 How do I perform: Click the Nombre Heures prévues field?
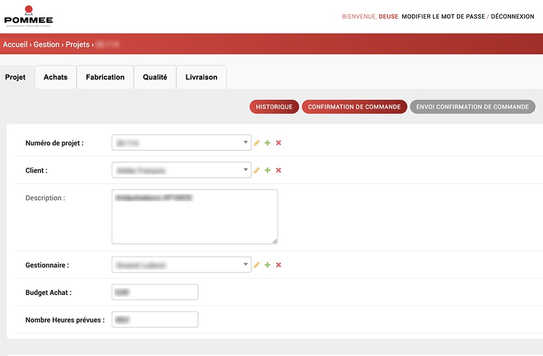(x=155, y=320)
